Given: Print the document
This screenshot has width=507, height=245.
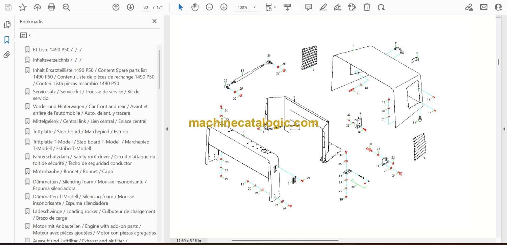Looking at the screenshot, I should point(51,7).
